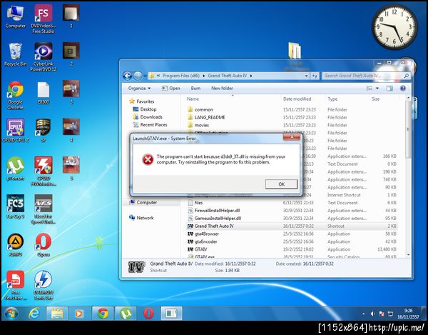Open the DVDVideoSoft Free Studio shortcut
The width and height of the screenshot is (428, 335).
point(43,19)
